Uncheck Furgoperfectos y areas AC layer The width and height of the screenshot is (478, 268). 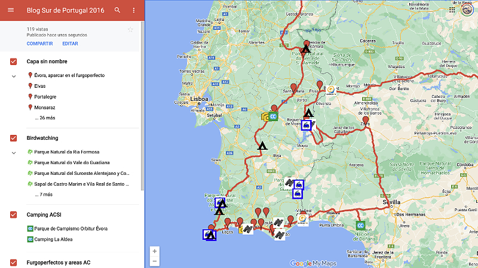coord(13,263)
